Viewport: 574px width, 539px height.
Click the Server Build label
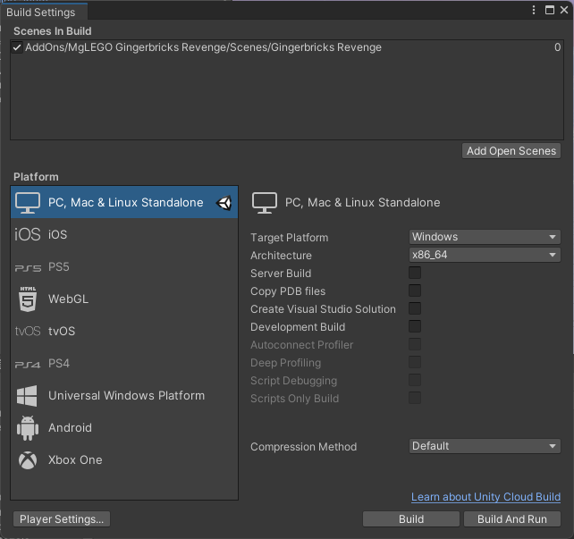coord(281,274)
